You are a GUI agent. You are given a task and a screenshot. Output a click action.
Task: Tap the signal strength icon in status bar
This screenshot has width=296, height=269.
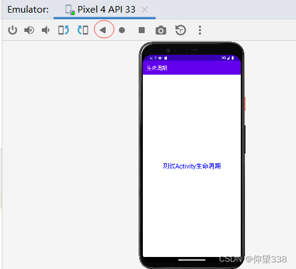point(228,58)
